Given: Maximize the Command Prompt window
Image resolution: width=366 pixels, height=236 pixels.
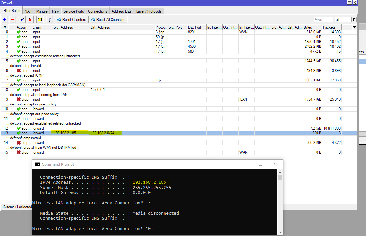Looking at the screenshot, I should (x=261, y=164).
